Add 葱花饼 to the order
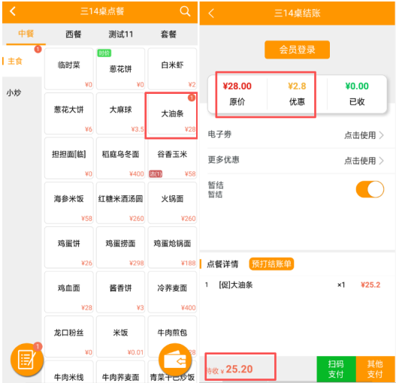 [121, 68]
